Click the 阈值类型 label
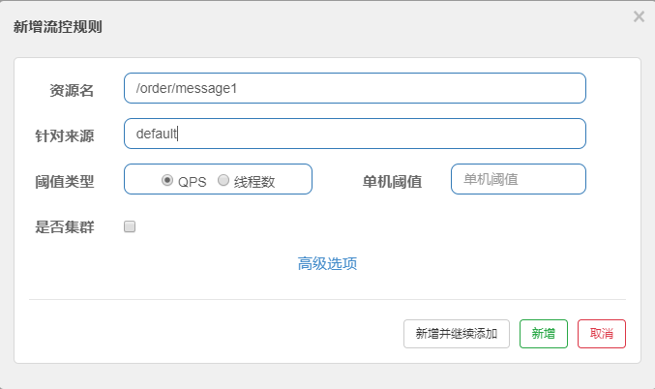Screen dimensions: 655x389 65,181
